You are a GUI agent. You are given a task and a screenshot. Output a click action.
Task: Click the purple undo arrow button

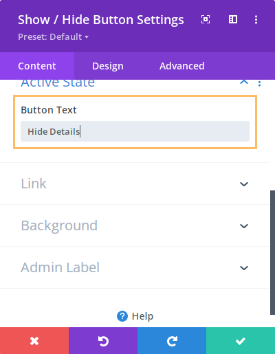[103, 341]
